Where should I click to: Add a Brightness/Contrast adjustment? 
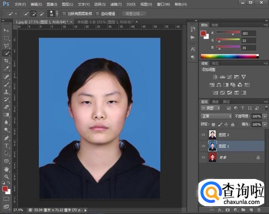(215, 77)
